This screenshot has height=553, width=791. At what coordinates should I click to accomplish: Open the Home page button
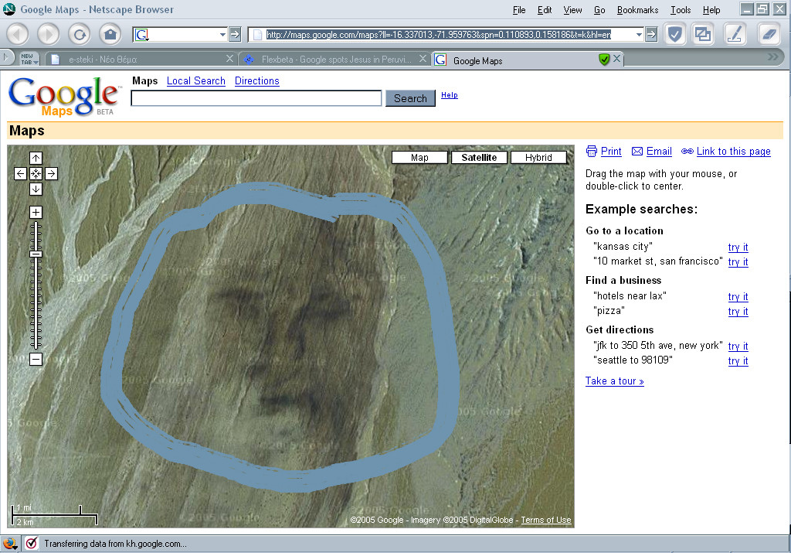pyautogui.click(x=110, y=34)
